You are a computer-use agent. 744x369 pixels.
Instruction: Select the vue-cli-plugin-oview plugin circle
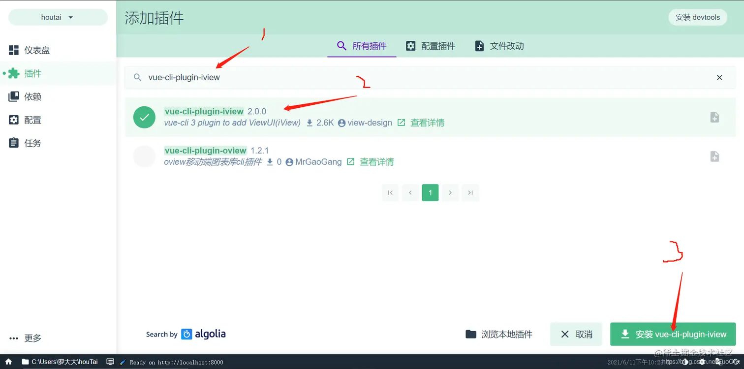pos(144,156)
